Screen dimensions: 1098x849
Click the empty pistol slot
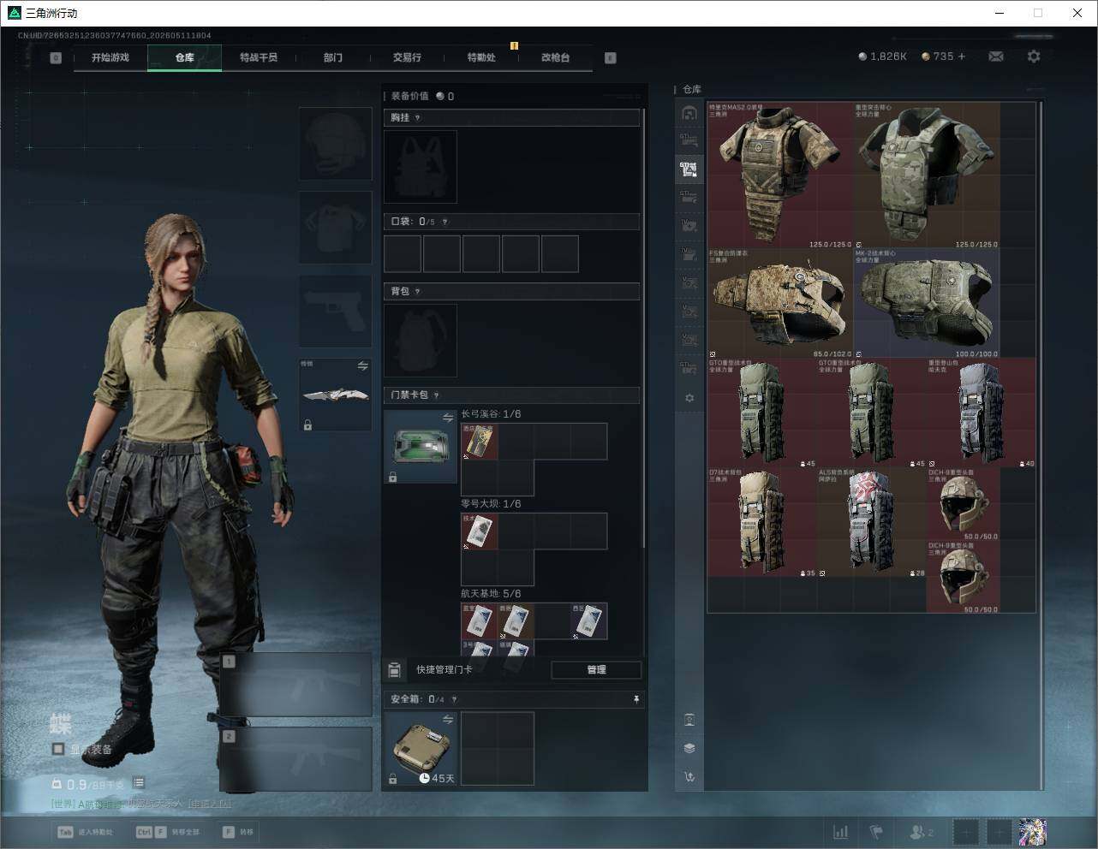pos(335,311)
